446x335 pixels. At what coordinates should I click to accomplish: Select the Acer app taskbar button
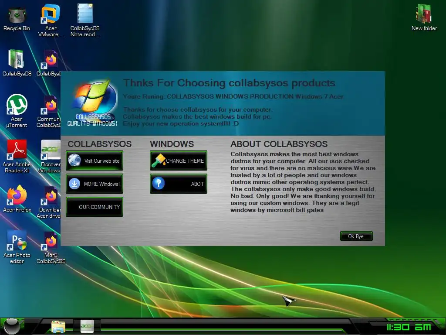pyautogui.click(x=87, y=326)
